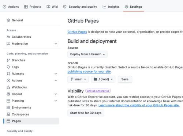
Task: Click the Settings gear icon in top nav
Action: click(126, 7)
